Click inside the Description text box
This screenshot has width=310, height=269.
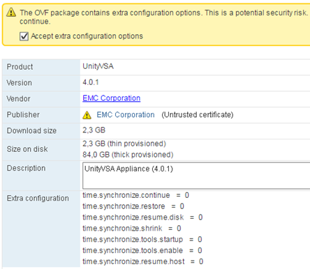[196, 176]
